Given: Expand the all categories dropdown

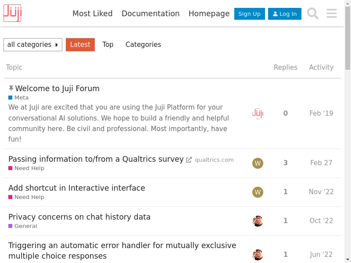Looking at the screenshot, I should (33, 45).
